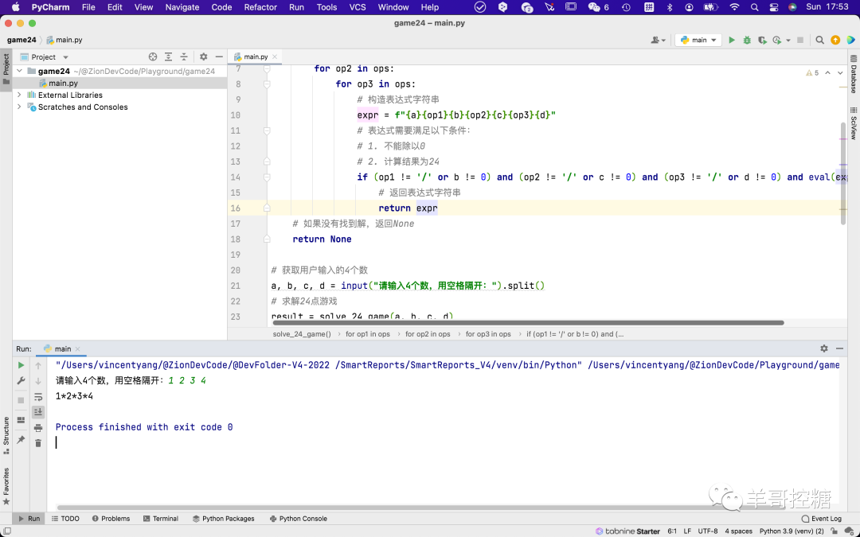Collapse the game24 project folder
The height and width of the screenshot is (537, 860).
coord(20,72)
